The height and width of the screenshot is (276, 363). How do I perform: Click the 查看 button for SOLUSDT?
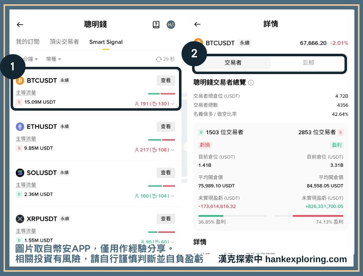point(166,173)
